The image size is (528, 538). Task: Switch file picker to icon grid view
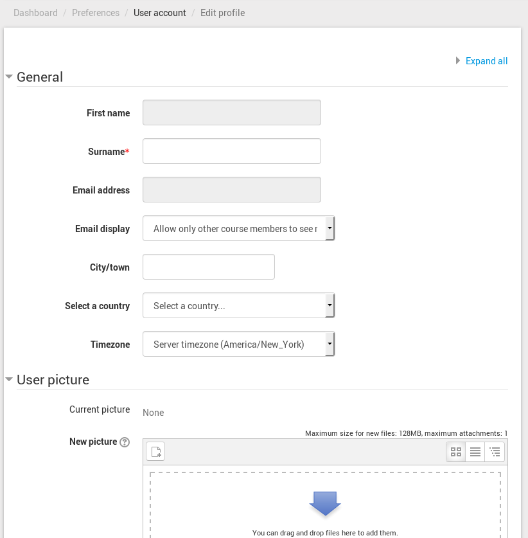click(456, 452)
